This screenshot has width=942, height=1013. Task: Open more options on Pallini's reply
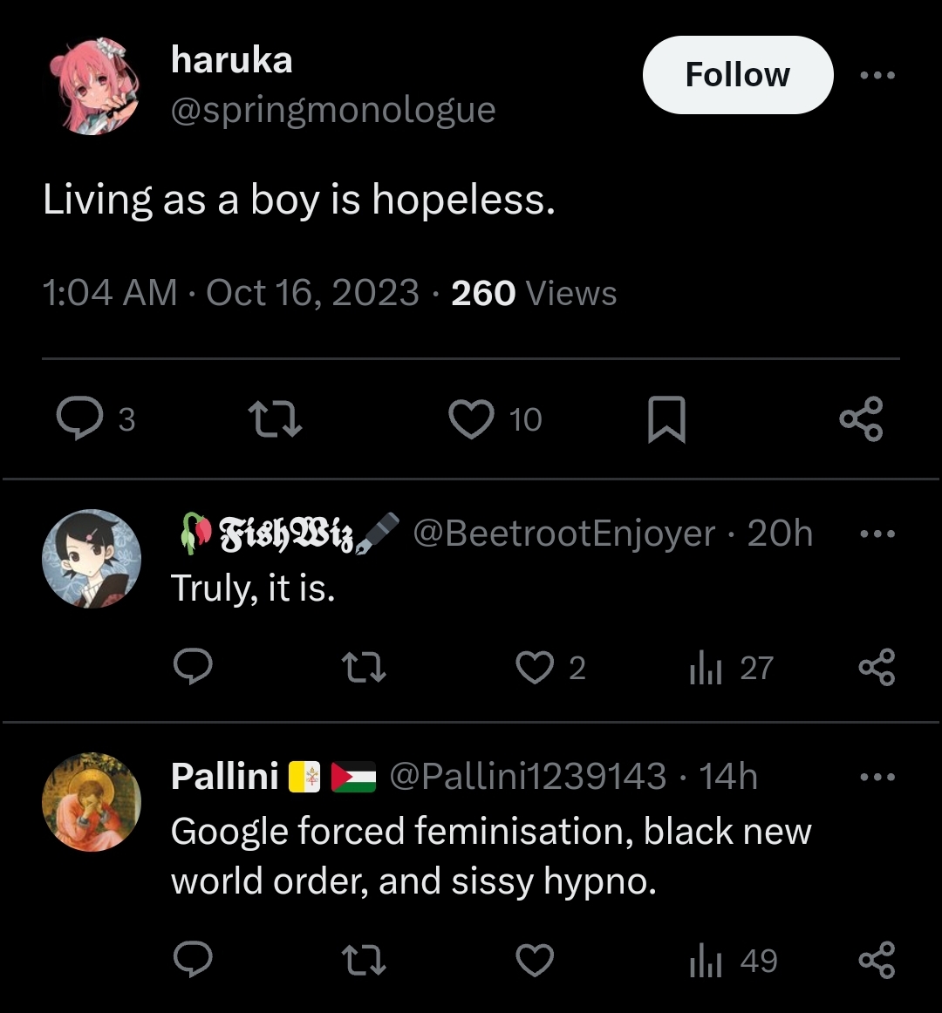[x=877, y=777]
